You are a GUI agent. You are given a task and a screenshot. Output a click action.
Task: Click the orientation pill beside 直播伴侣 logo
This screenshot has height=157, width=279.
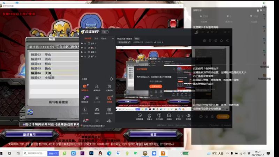(105, 32)
